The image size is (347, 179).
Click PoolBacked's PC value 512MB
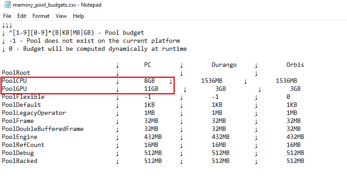[x=153, y=161]
